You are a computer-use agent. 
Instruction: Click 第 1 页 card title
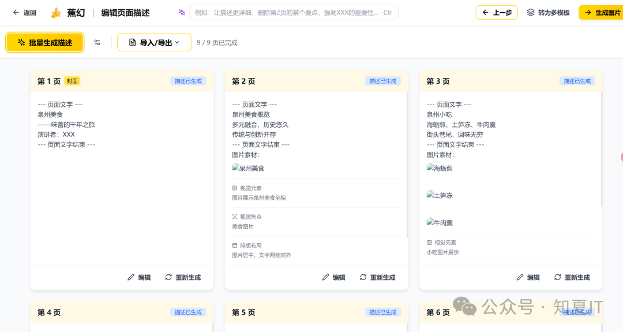49,81
